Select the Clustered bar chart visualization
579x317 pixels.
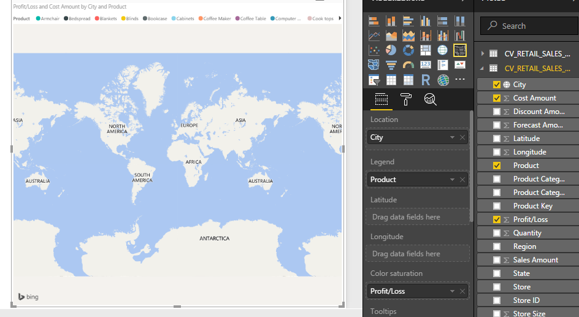(408, 21)
